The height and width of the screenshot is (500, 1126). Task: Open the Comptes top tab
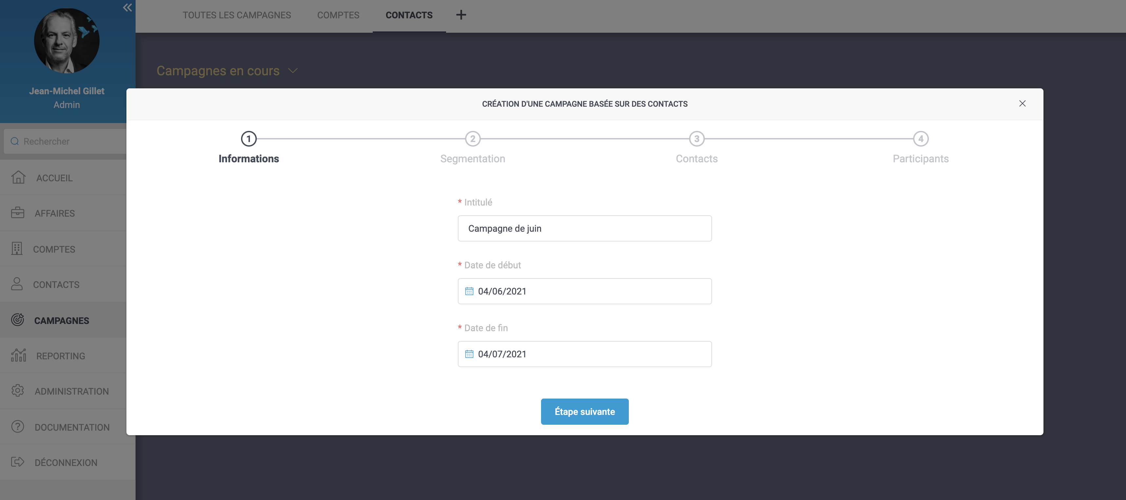tap(338, 15)
